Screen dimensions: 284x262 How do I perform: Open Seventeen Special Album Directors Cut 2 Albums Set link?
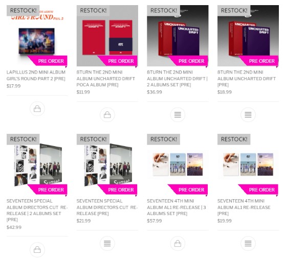(x=37, y=210)
